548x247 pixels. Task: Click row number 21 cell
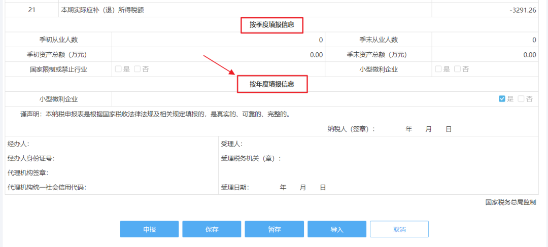32,10
